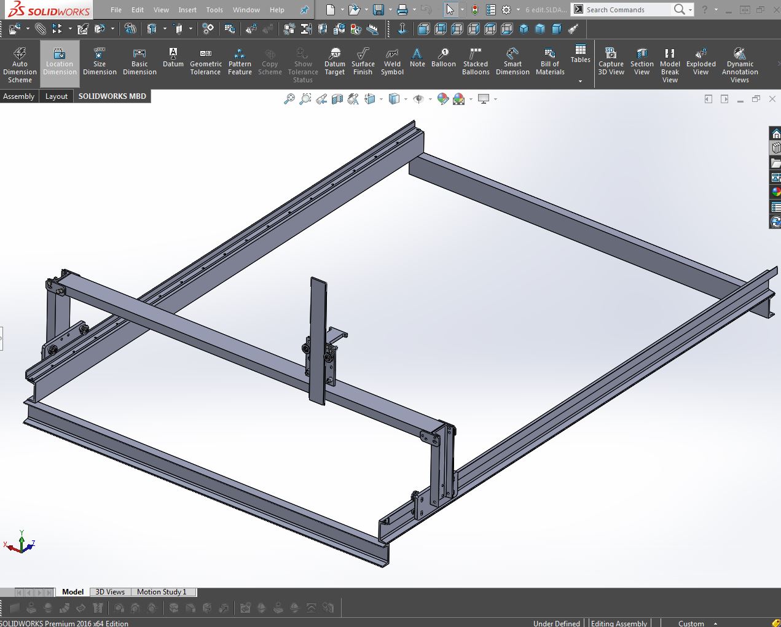
Task: Open Appearances color ball in task pane
Action: click(775, 192)
